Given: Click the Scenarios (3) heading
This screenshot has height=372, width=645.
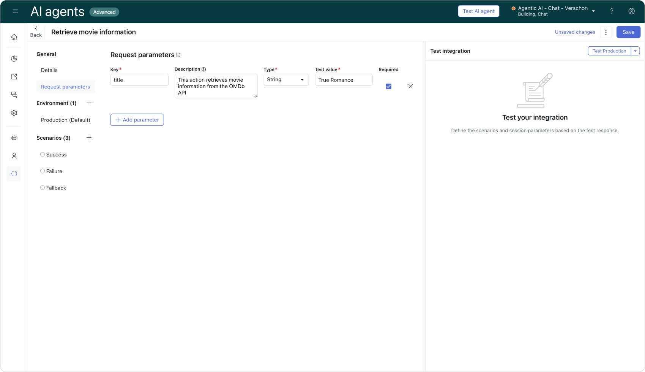Looking at the screenshot, I should tap(53, 138).
